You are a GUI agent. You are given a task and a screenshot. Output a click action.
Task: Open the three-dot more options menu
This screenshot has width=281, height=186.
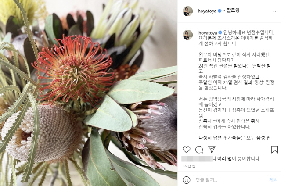click(275, 11)
